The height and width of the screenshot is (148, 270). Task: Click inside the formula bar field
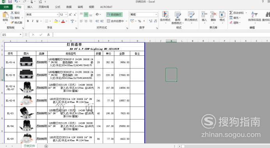tap(162, 35)
